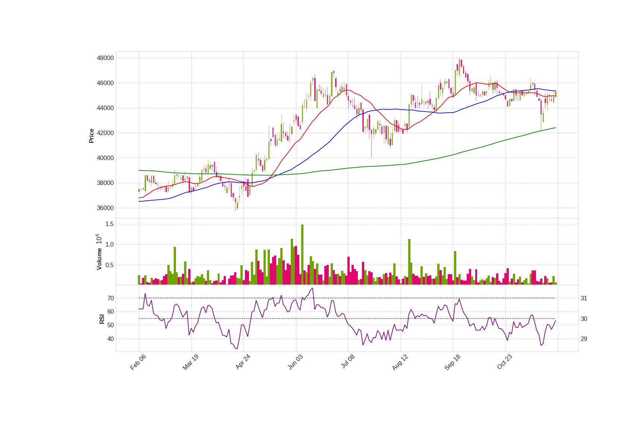Click the Aug 12 date label
643x429 pixels.
(400, 362)
